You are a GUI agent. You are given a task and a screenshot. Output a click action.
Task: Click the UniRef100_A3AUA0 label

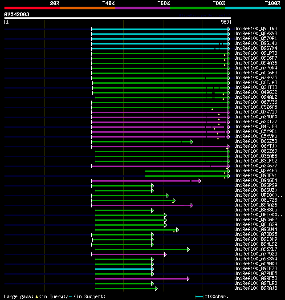point(256,117)
